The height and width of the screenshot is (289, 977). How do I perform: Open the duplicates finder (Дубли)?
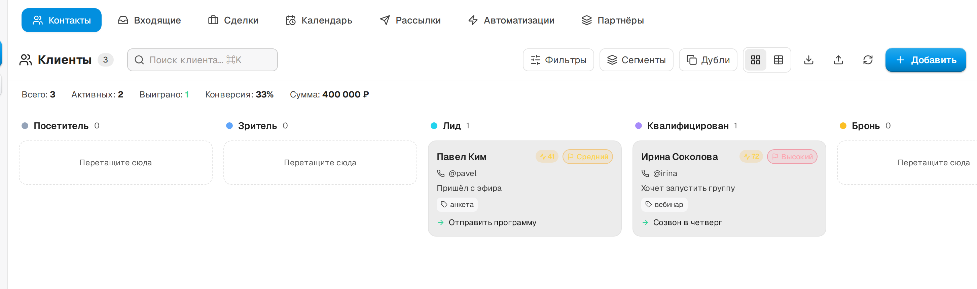[708, 60]
